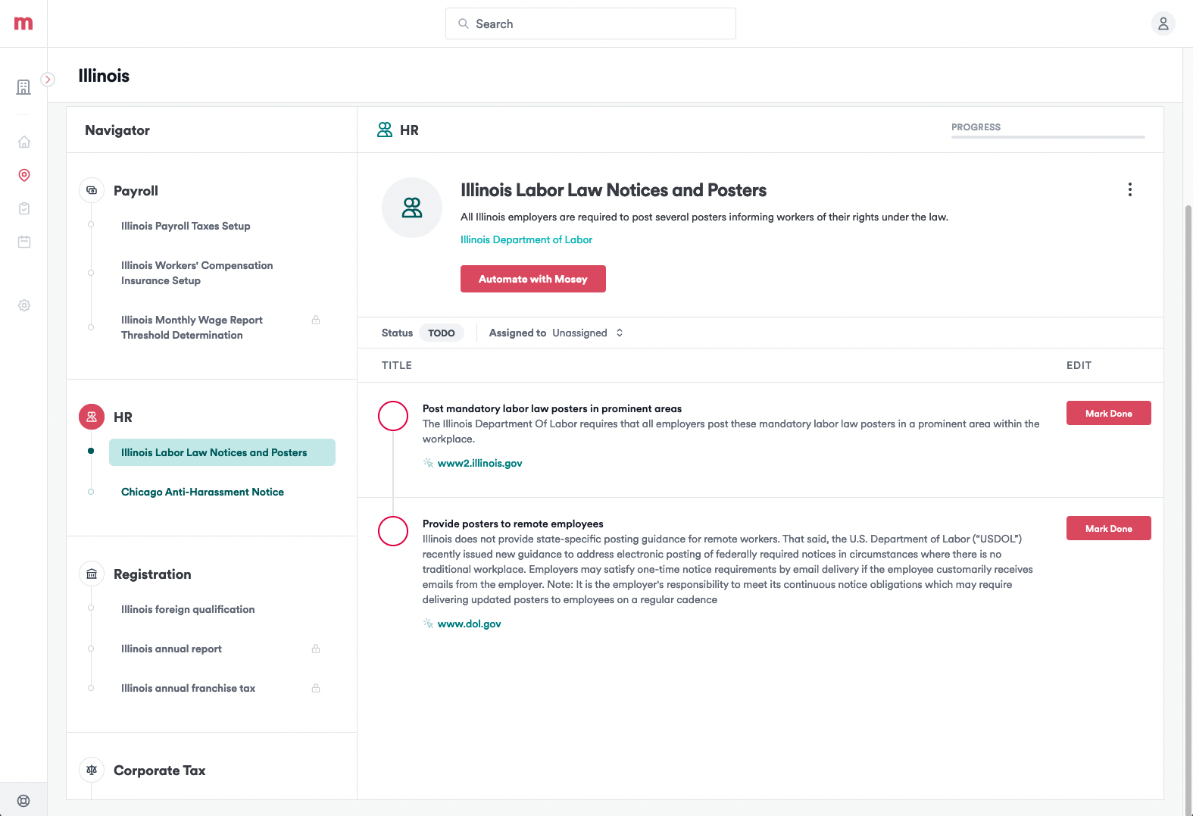Open the three-dot options menu for the notice
Screen dimensions: 1193x816
click(x=1130, y=189)
